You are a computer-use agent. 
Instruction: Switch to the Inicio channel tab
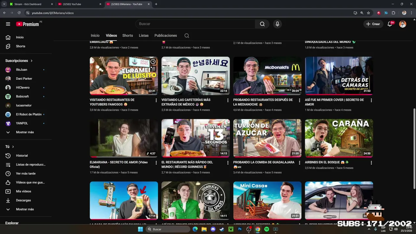point(95,36)
